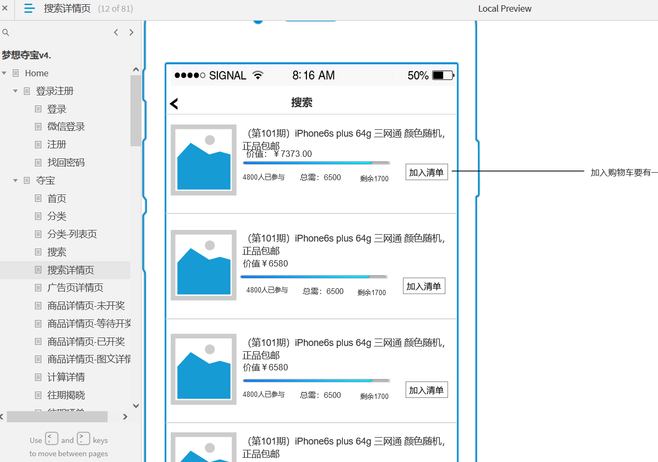Open the 首页 page

57,199
